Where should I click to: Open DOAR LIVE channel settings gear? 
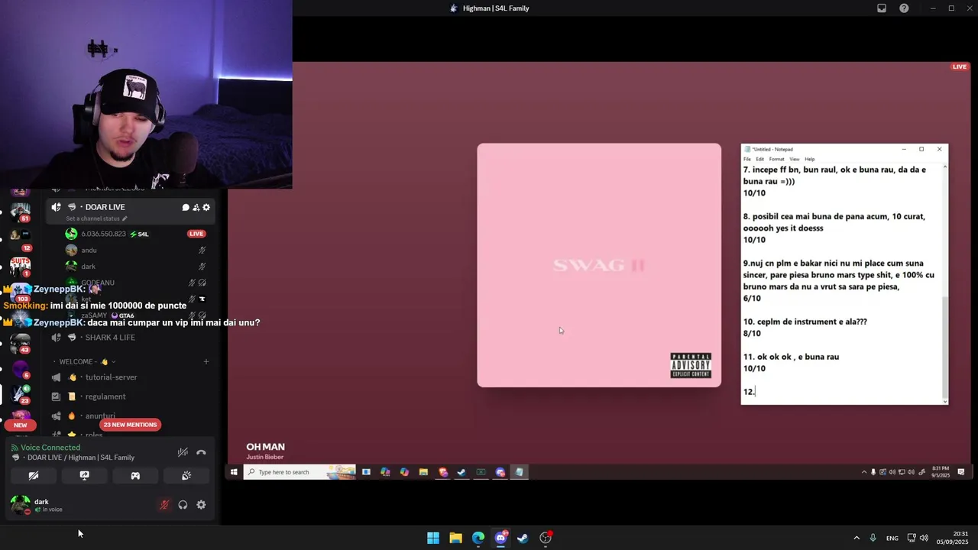tap(206, 207)
